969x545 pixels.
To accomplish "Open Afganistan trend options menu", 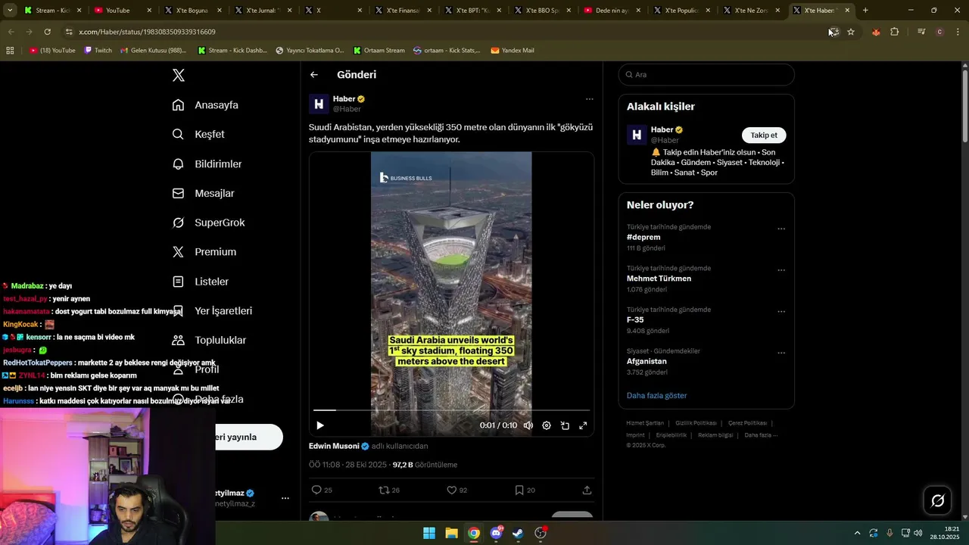I will [781, 353].
